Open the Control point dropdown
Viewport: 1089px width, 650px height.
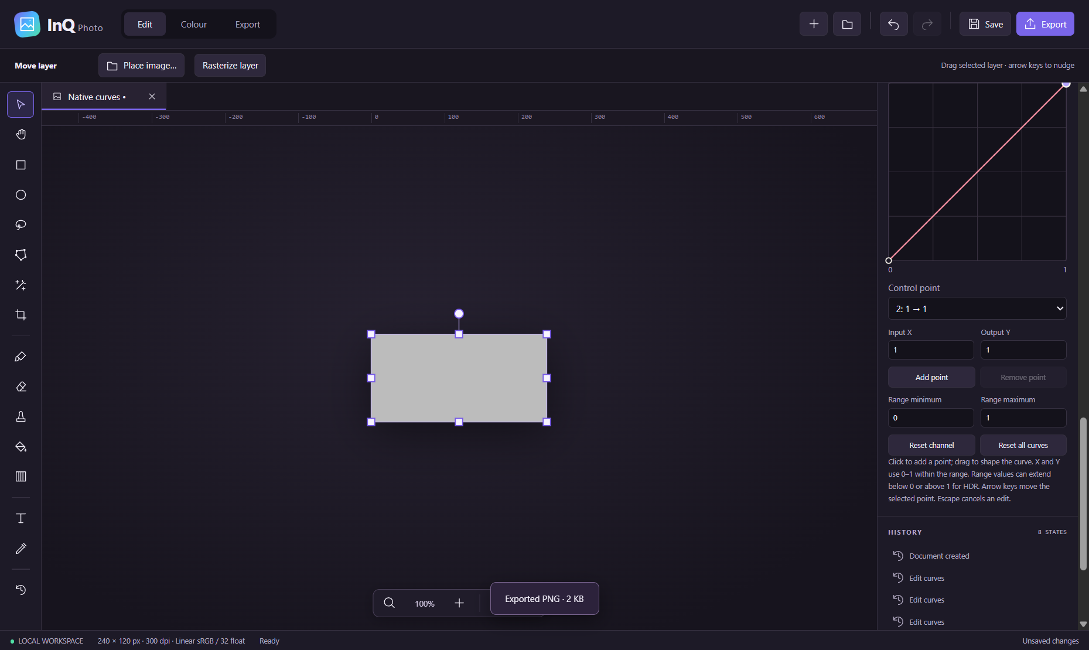[977, 309]
